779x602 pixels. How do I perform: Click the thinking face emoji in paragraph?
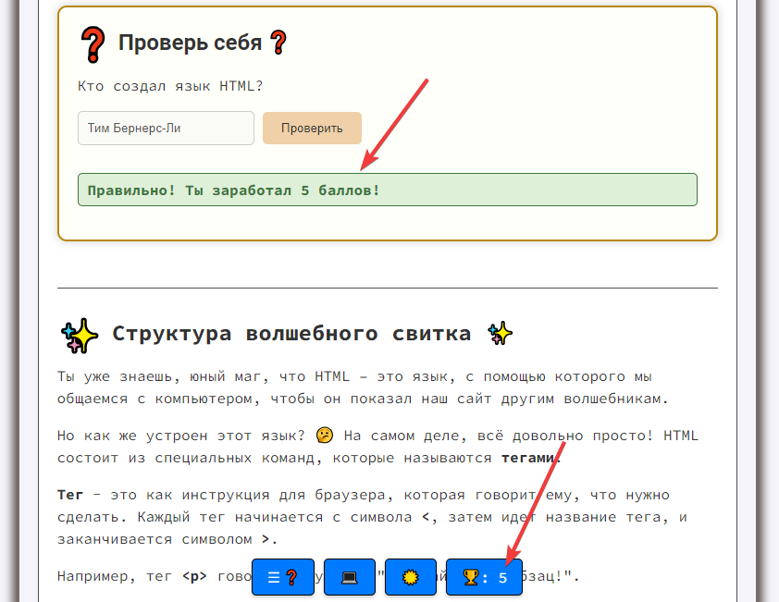click(325, 436)
